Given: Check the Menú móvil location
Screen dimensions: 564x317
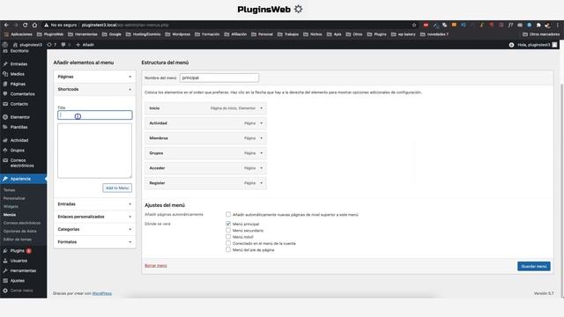Looking at the screenshot, I should coord(228,237).
